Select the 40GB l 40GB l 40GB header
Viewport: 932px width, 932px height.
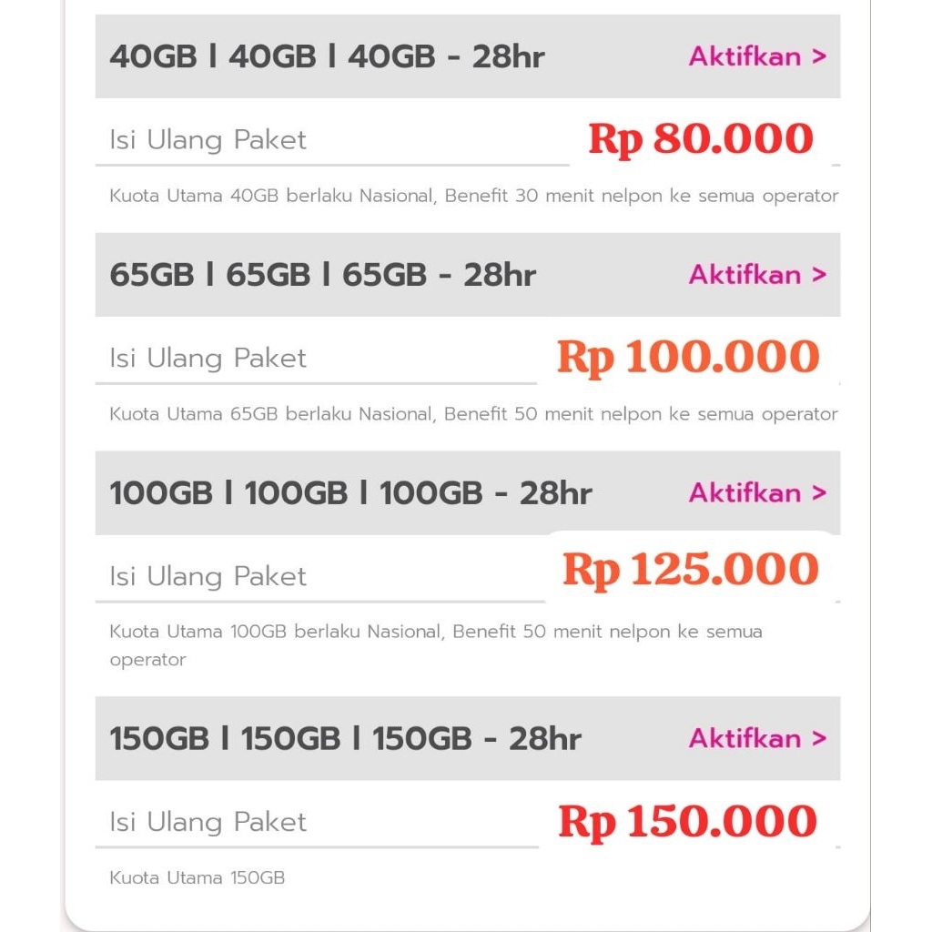(x=326, y=56)
